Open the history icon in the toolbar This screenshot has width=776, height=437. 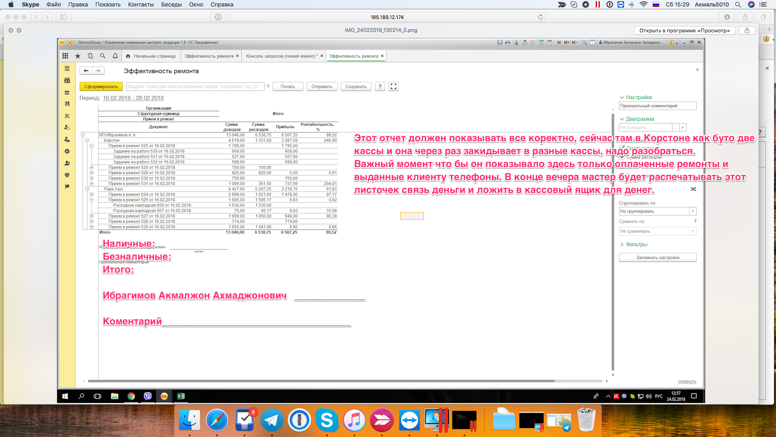[91, 56]
